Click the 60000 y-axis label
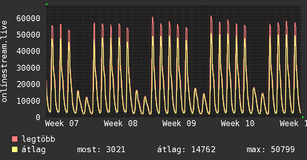This screenshot has width=307, height=160. pos(28,18)
